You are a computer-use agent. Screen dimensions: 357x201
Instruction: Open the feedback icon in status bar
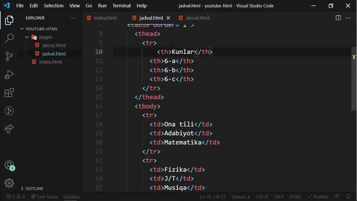[x=337, y=196]
